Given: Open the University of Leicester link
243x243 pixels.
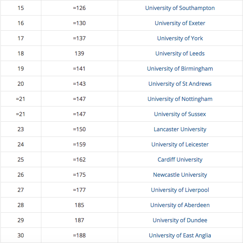Looking at the screenshot, I should coord(180,144).
